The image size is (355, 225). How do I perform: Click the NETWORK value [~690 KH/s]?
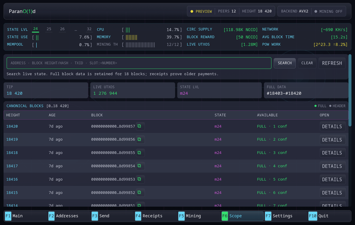point(334,30)
